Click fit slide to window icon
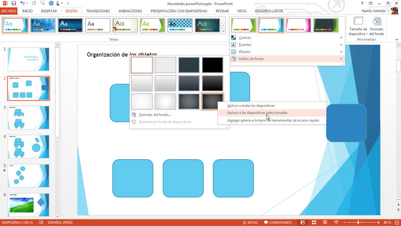The width and height of the screenshot is (401, 226). (x=396, y=222)
